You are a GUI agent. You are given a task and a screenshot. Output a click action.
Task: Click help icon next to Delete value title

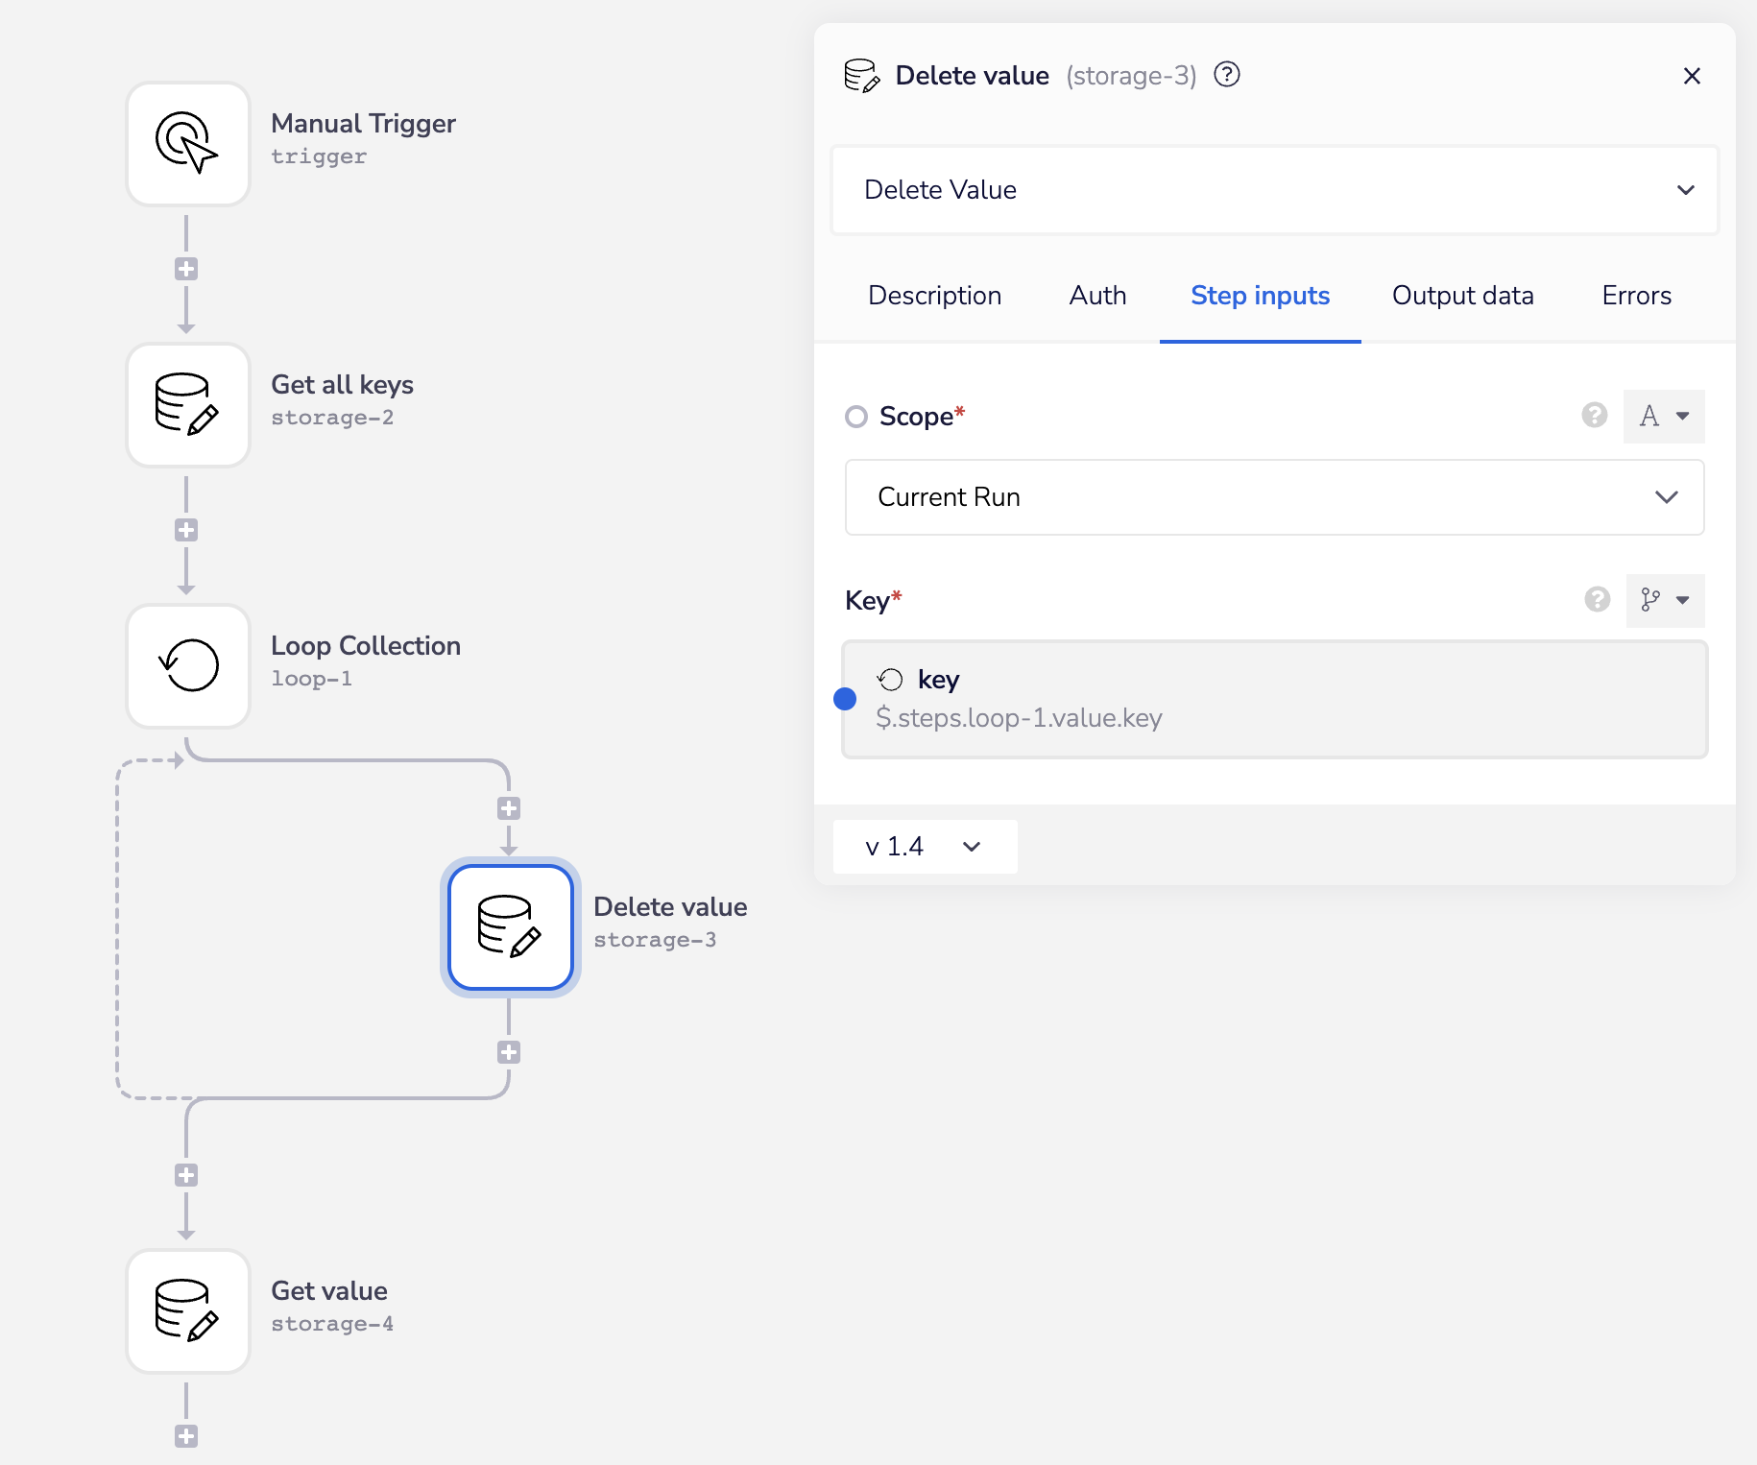pyautogui.click(x=1227, y=75)
